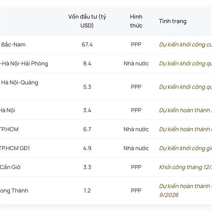Click "Nhà nước" in the 8.4 row
This screenshot has height=212, width=212.
136,64
